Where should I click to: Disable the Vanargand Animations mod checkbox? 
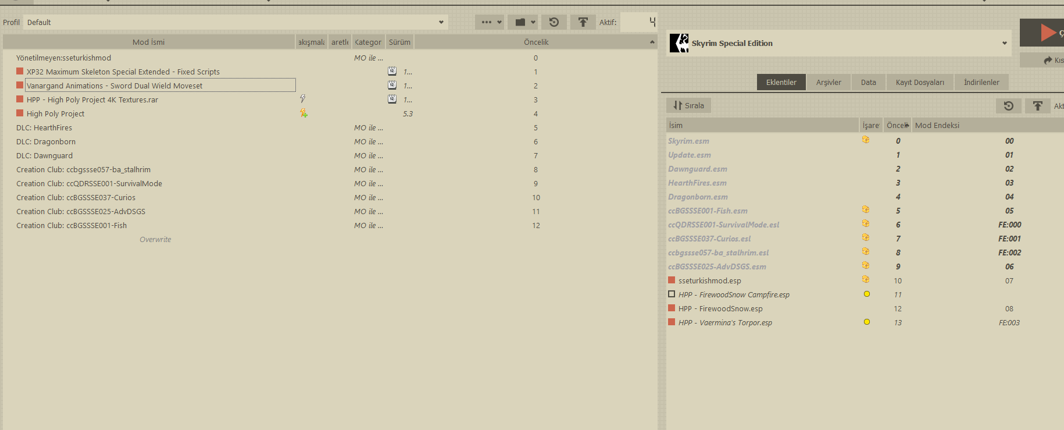tap(20, 85)
